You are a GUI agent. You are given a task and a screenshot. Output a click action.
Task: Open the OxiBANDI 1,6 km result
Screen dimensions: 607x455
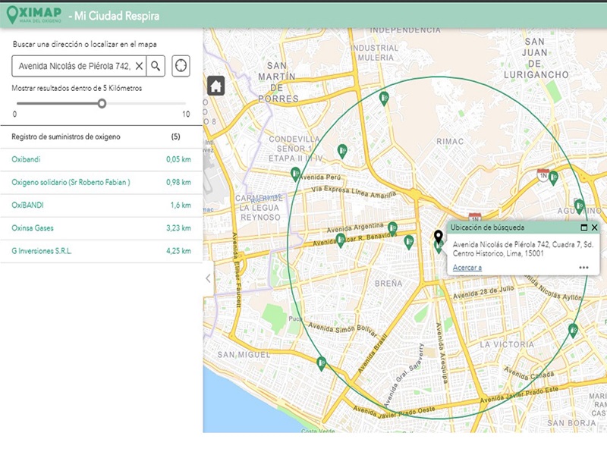[x=101, y=205]
